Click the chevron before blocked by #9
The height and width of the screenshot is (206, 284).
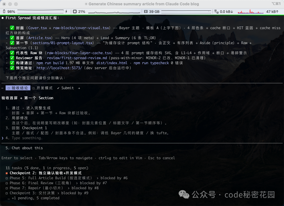[58, 193]
